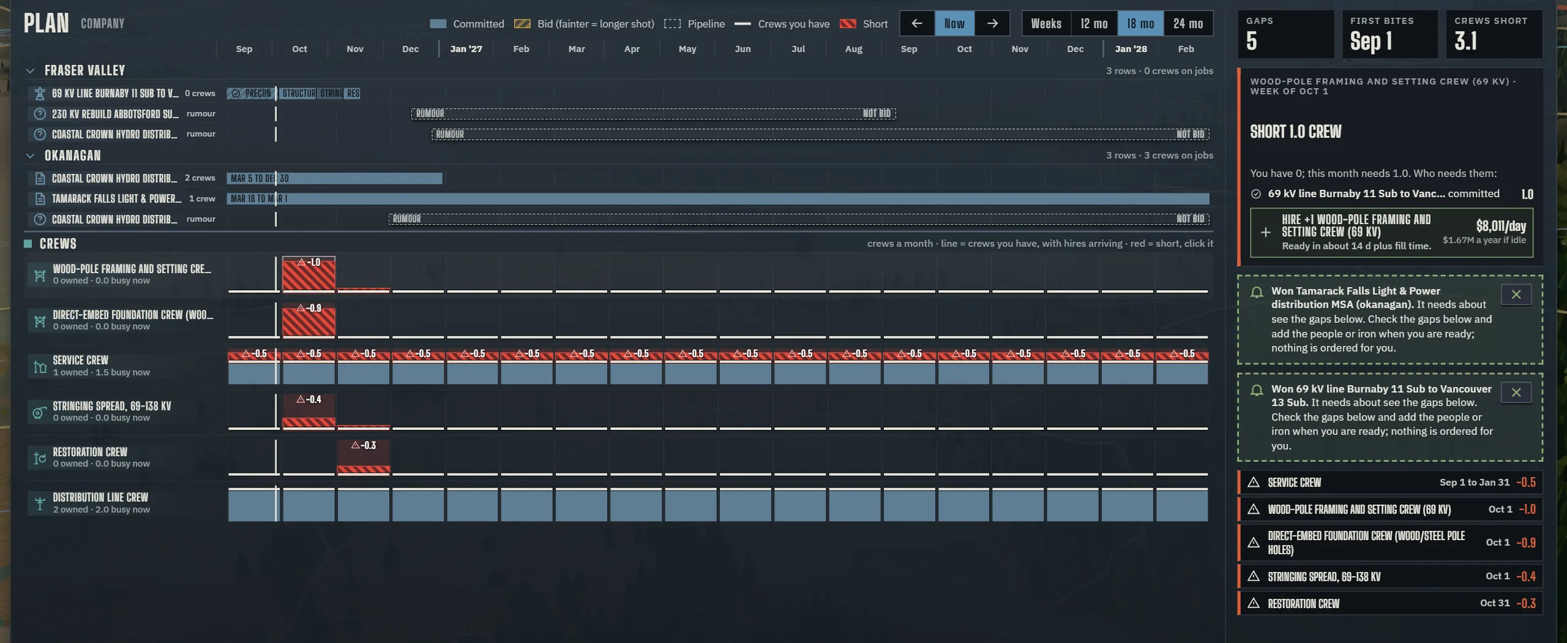Select the 24 mo timeline range
The height and width of the screenshot is (643, 1567).
click(1188, 23)
